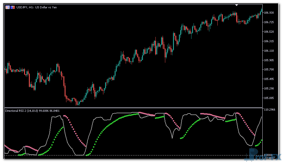Image resolution: width=282 pixels, height=162 pixels.
Task: Click the 106.110 price level label
Action: click(269, 51)
